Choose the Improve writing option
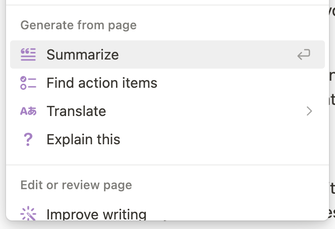The width and height of the screenshot is (335, 229). click(167, 213)
